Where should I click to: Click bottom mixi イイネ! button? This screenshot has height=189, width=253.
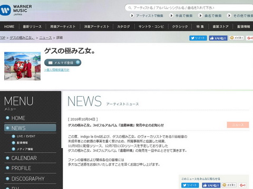229,185
